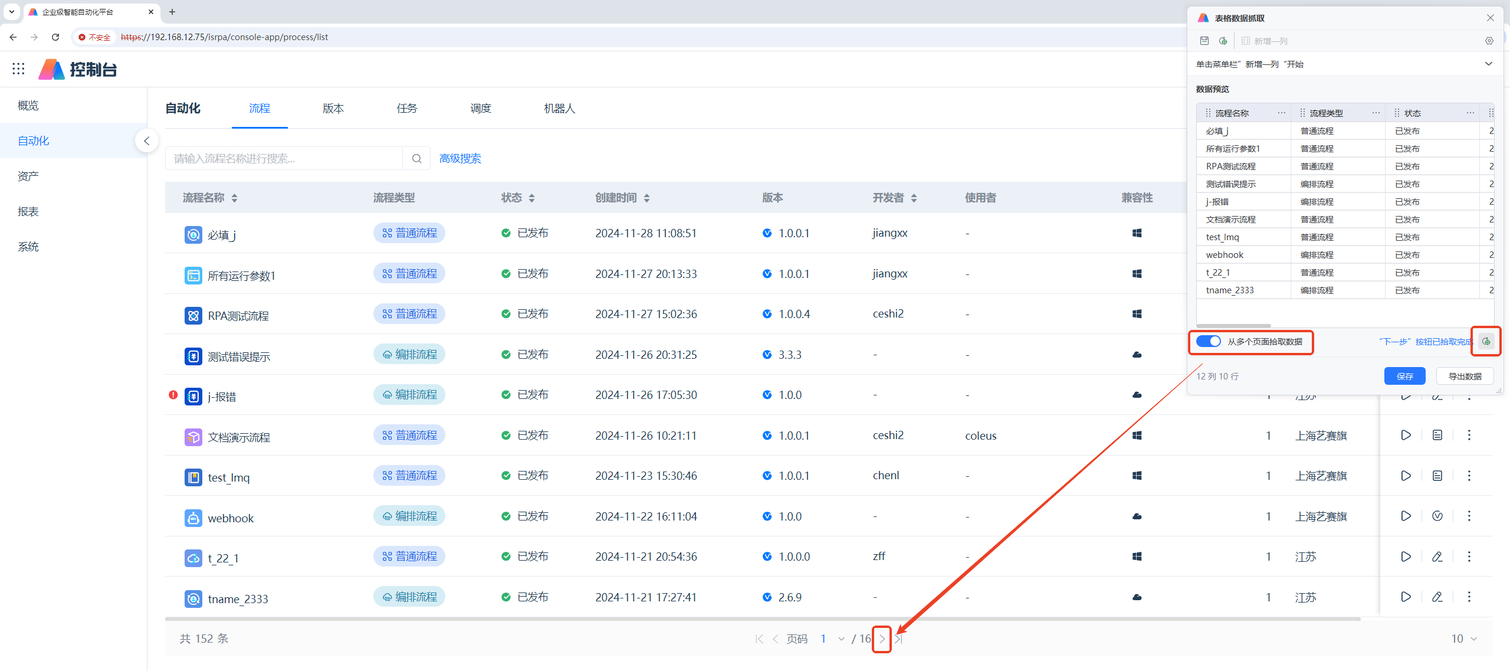Click the browser address bar URL
Screen dimensions: 1510x671
224,37
